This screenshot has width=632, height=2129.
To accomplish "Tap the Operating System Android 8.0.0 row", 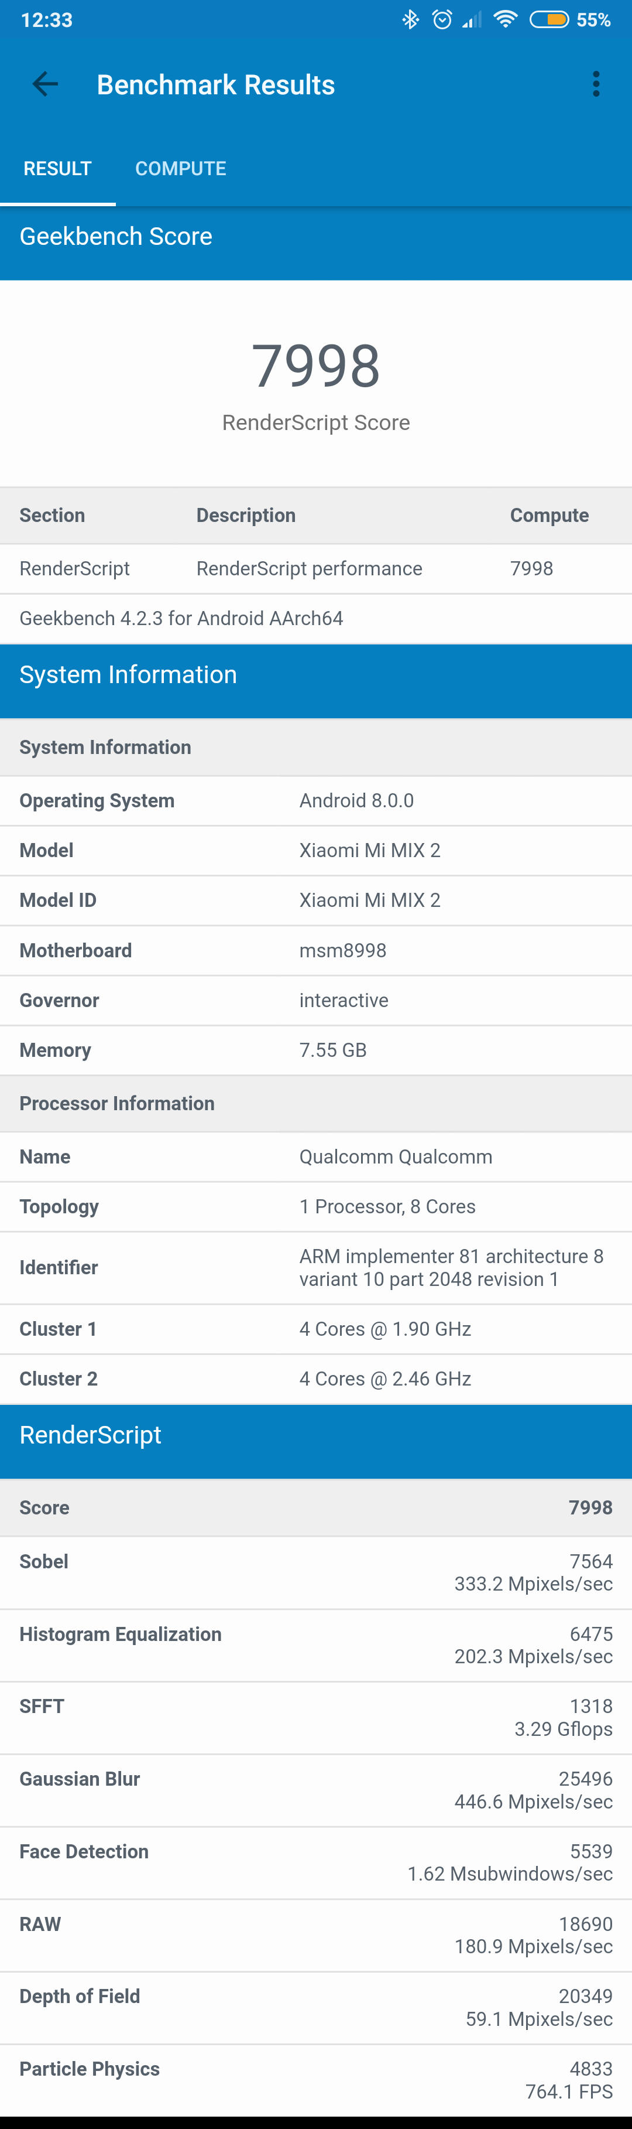I will (316, 801).
